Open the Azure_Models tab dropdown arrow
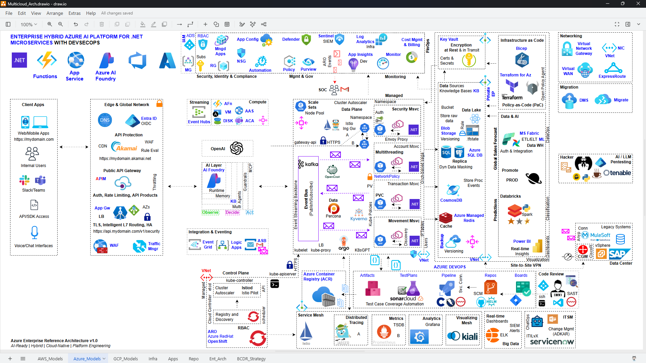This screenshot has height=363, width=646. (x=104, y=359)
